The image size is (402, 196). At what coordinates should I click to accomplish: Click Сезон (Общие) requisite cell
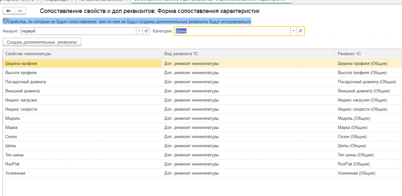click(x=369, y=137)
